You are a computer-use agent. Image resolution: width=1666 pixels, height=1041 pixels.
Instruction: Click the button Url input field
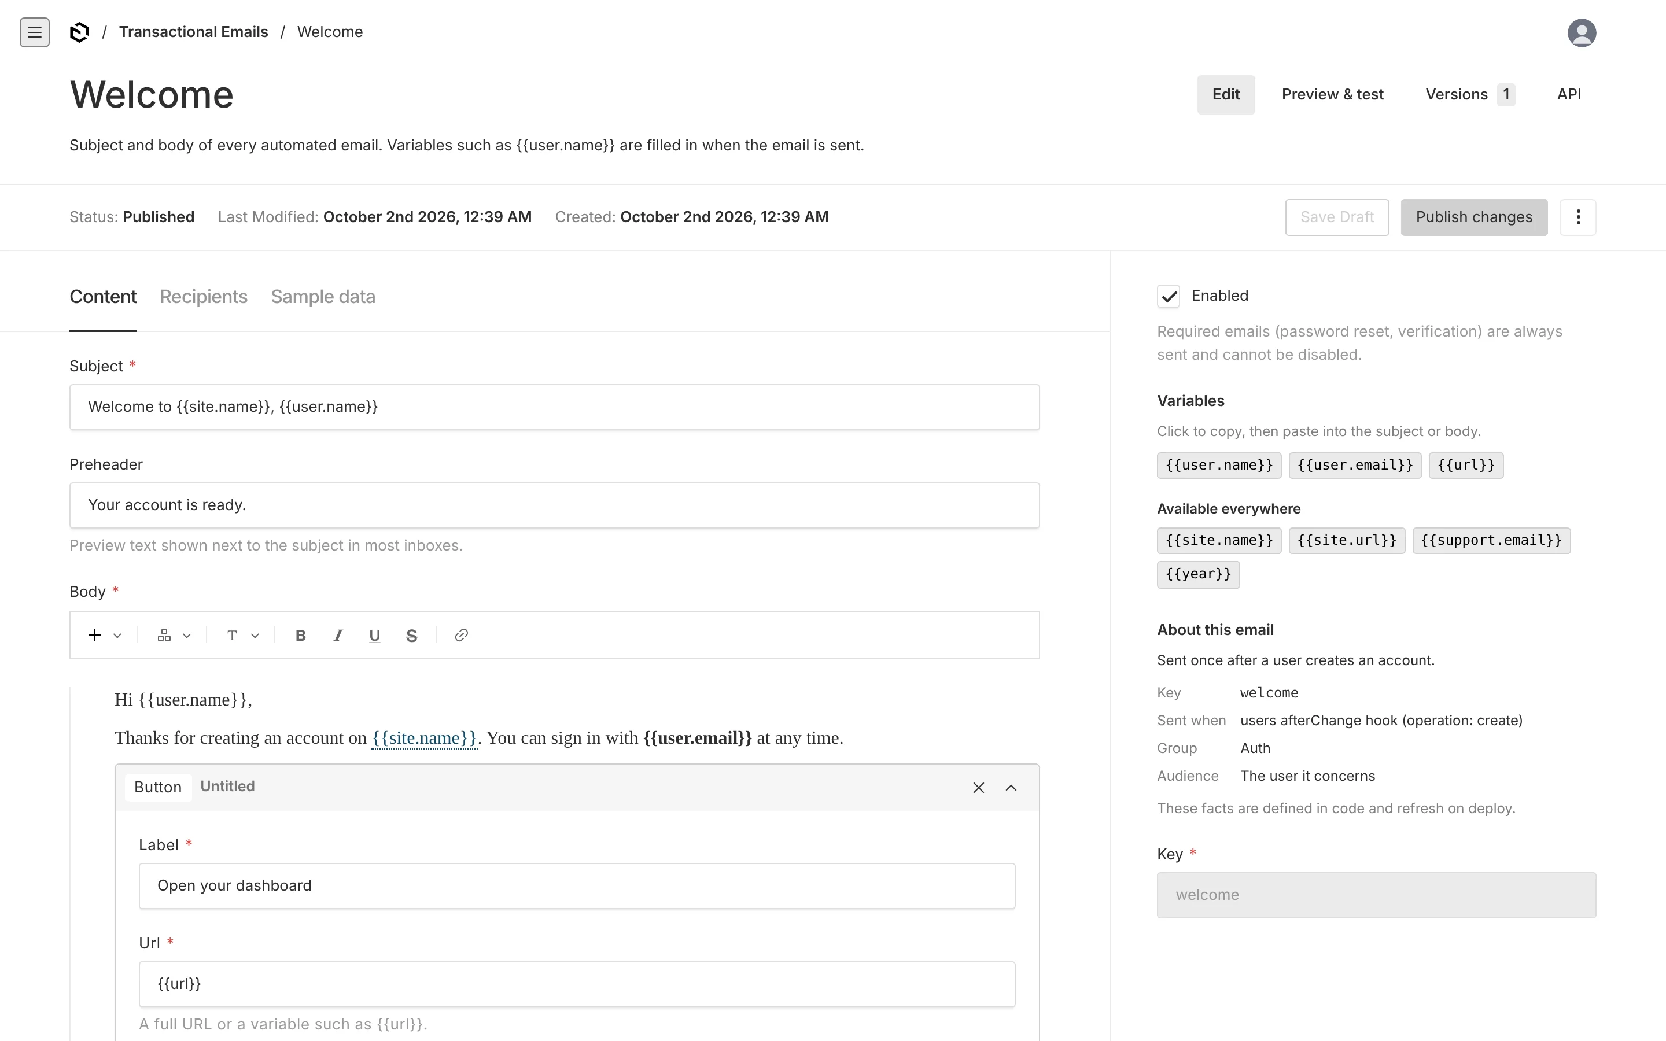[x=577, y=984]
